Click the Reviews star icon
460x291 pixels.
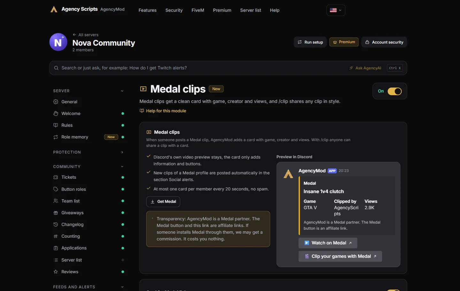pos(56,272)
